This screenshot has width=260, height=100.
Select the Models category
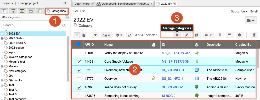click(x=13, y=66)
